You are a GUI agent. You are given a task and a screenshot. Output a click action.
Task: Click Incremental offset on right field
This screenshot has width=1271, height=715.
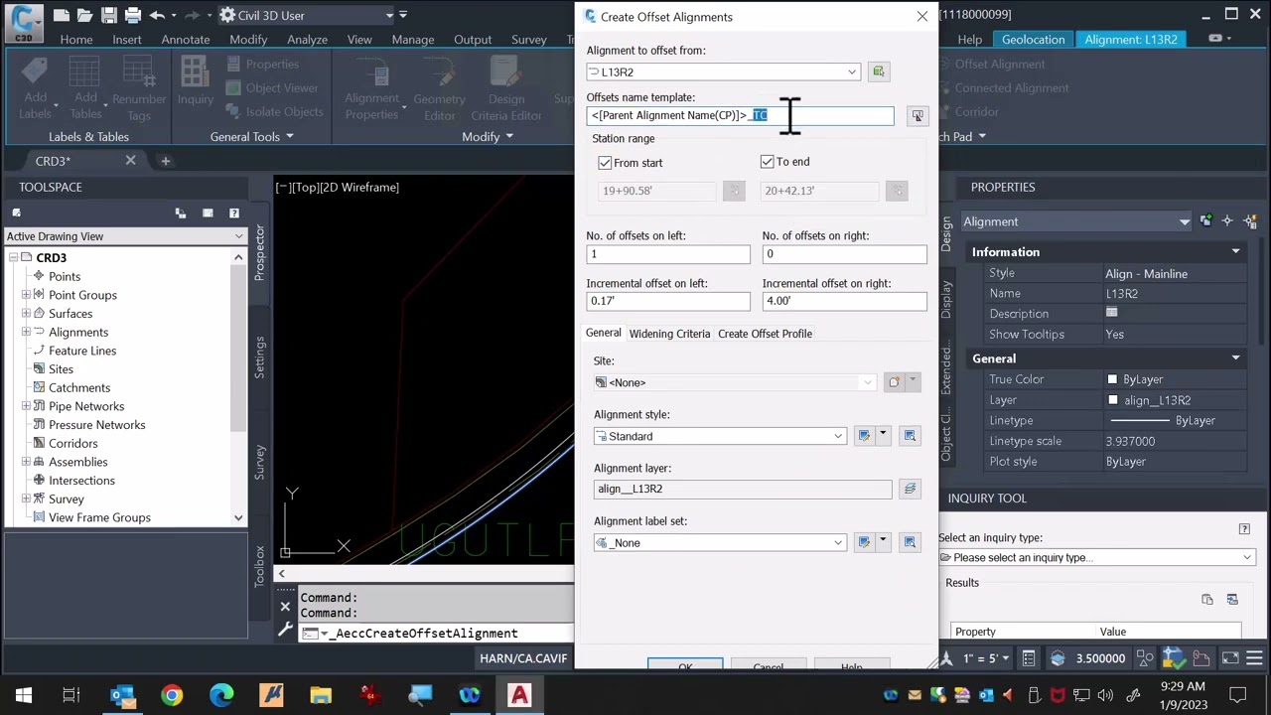[x=844, y=301]
